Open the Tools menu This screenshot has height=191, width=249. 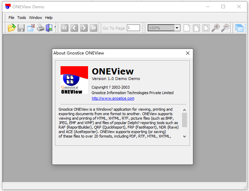[22, 18]
